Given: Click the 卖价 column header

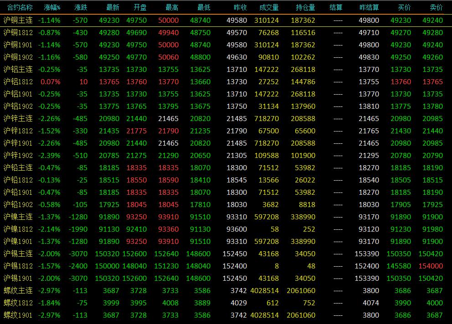Looking at the screenshot, I should pos(436,7).
